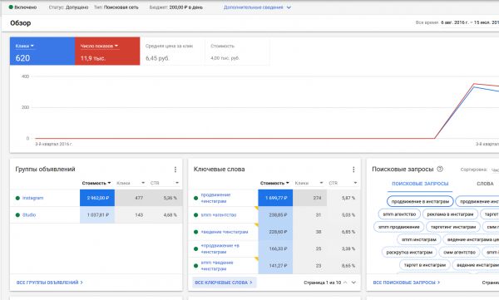Click help icon next to Поисковые запросы
Image resolution: width=499 pixels, height=300 pixels.
(x=440, y=169)
